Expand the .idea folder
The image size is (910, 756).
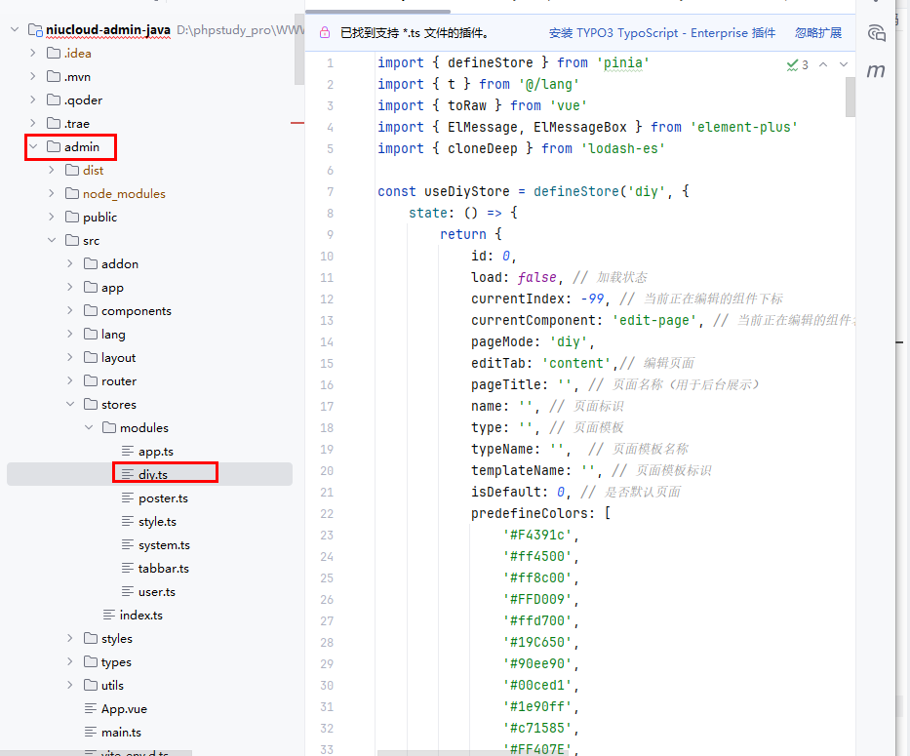[33, 54]
